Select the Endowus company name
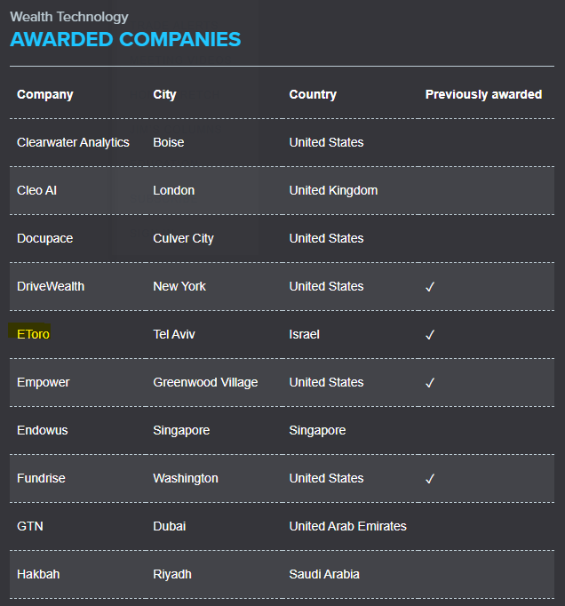Image resolution: width=565 pixels, height=606 pixels. (43, 430)
